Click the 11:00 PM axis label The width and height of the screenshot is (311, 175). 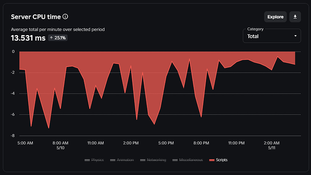tap(236, 143)
